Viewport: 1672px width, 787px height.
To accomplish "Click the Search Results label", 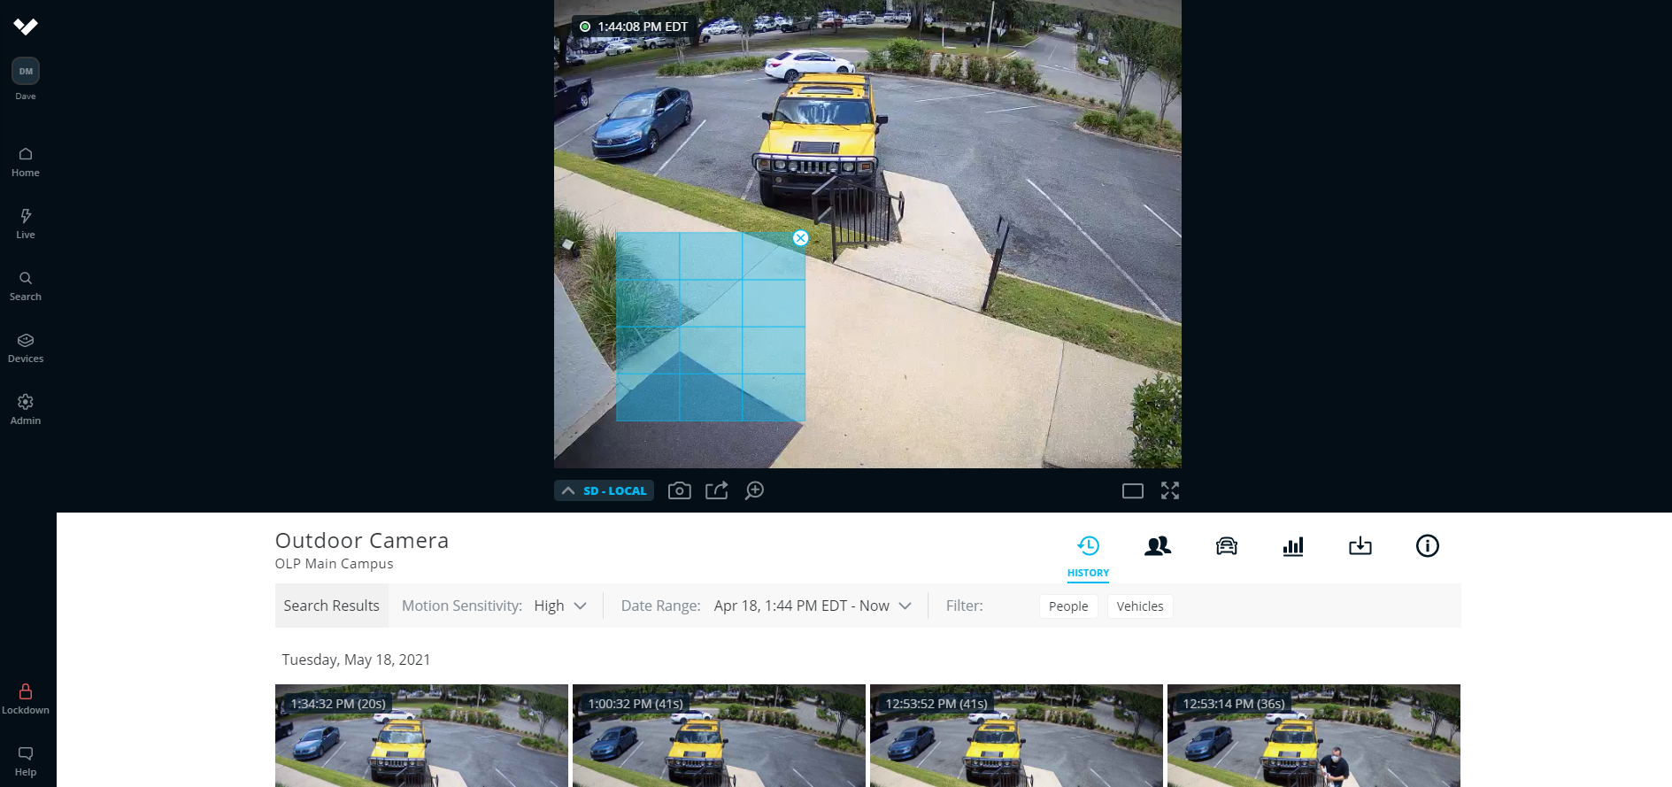I will point(331,606).
